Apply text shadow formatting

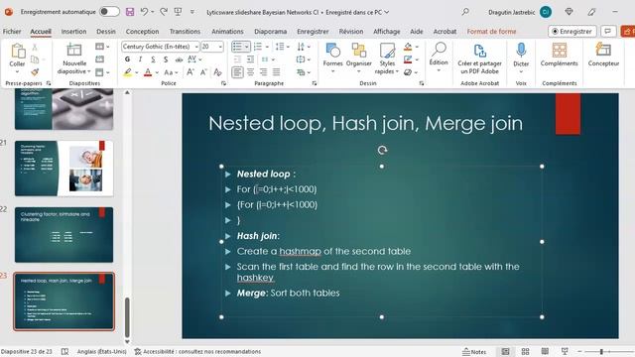click(166, 59)
